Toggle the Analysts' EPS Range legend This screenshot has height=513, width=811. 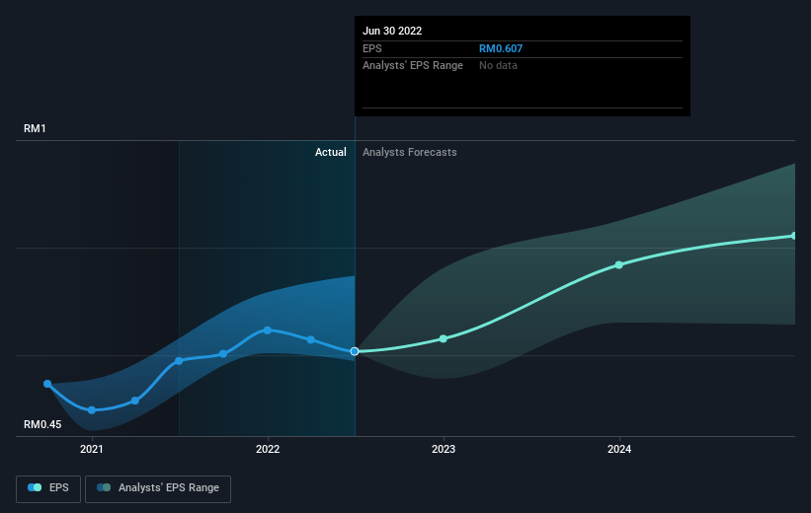click(x=158, y=488)
